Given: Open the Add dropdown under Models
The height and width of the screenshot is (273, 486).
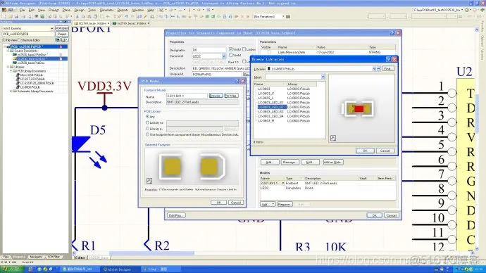Looking at the screenshot, I should (273, 204).
